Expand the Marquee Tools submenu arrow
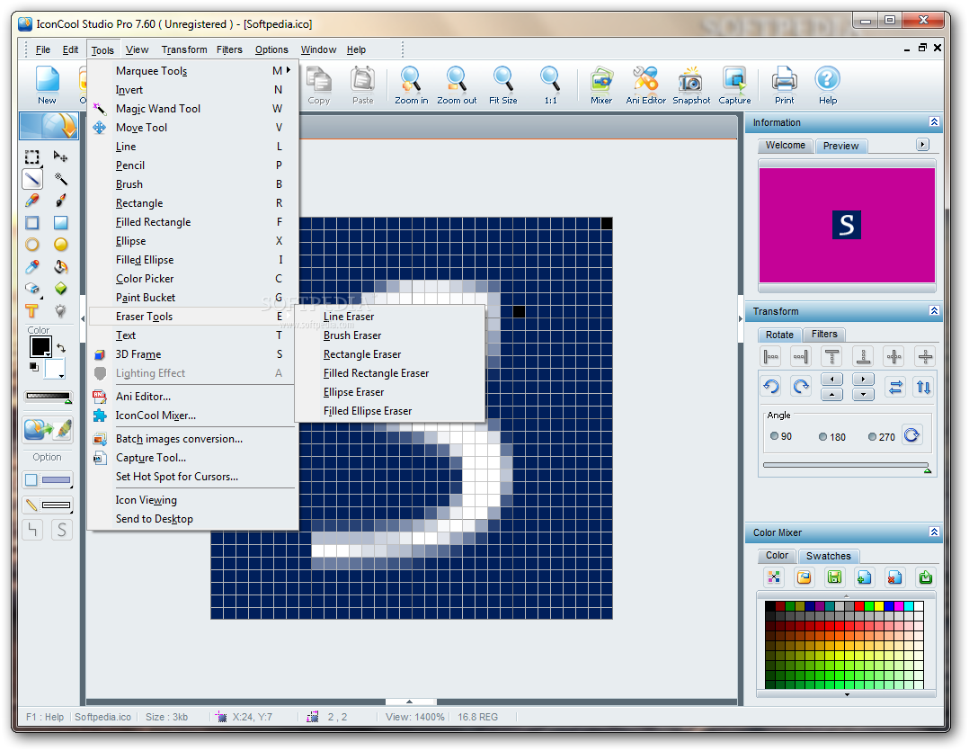969x751 pixels. tap(288, 70)
